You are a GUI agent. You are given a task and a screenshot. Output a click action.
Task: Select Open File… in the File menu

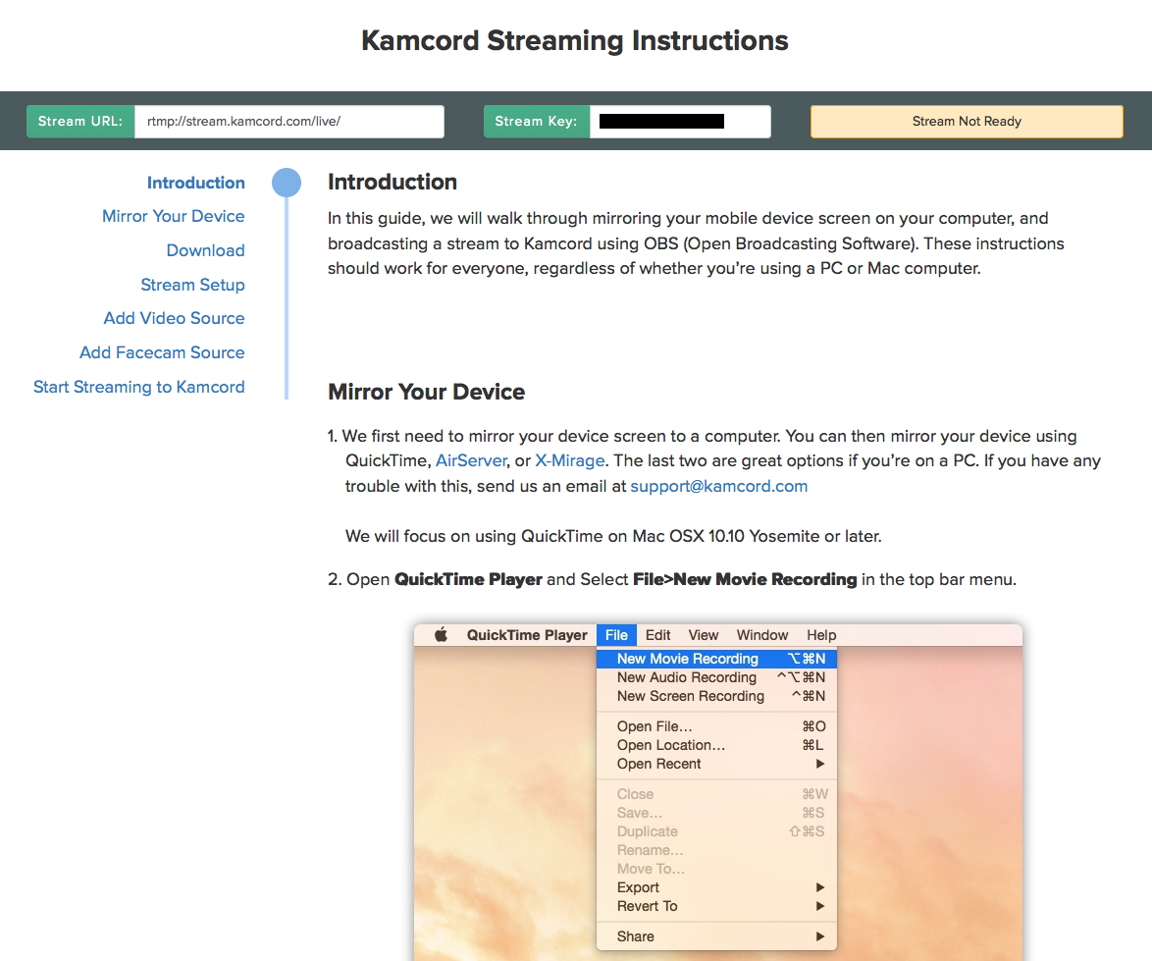(716, 725)
